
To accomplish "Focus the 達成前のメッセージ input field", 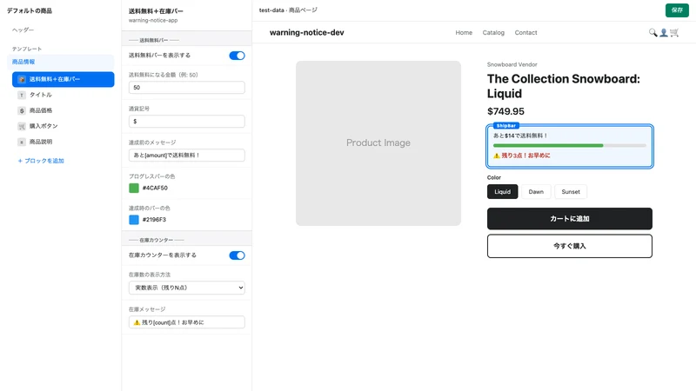I will coord(187,156).
